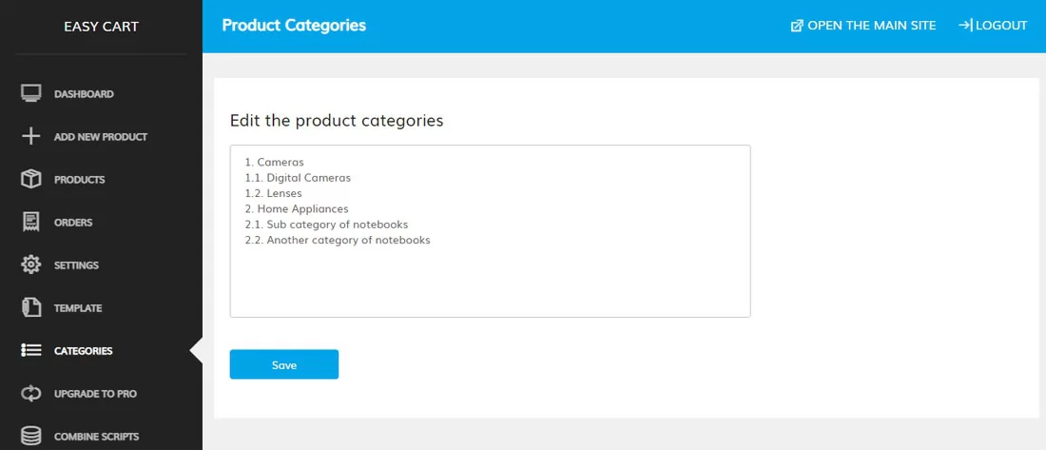
Task: Click the Products box icon
Action: (x=31, y=180)
